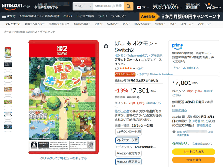The width and height of the screenshot is (223, 167).
Task: Open the 売れ筋ランキング tab
Action: [59, 24]
